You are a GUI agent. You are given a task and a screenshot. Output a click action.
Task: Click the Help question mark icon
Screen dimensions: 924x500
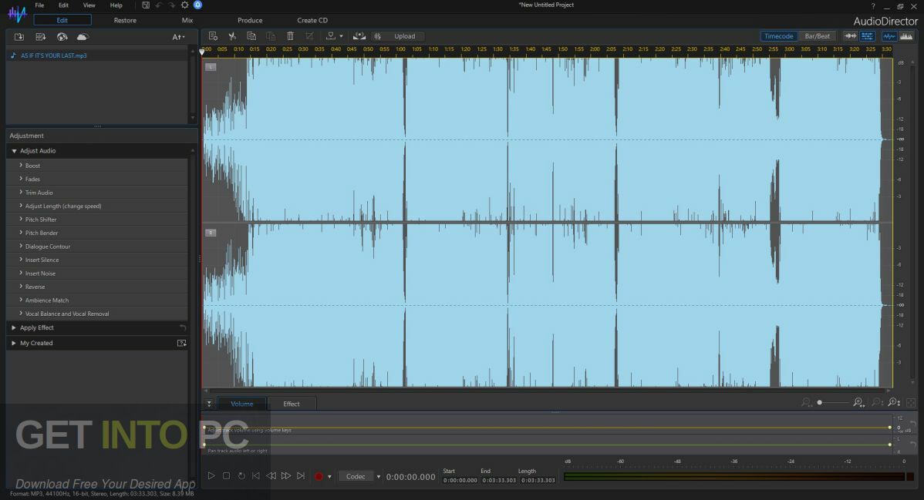click(x=873, y=6)
